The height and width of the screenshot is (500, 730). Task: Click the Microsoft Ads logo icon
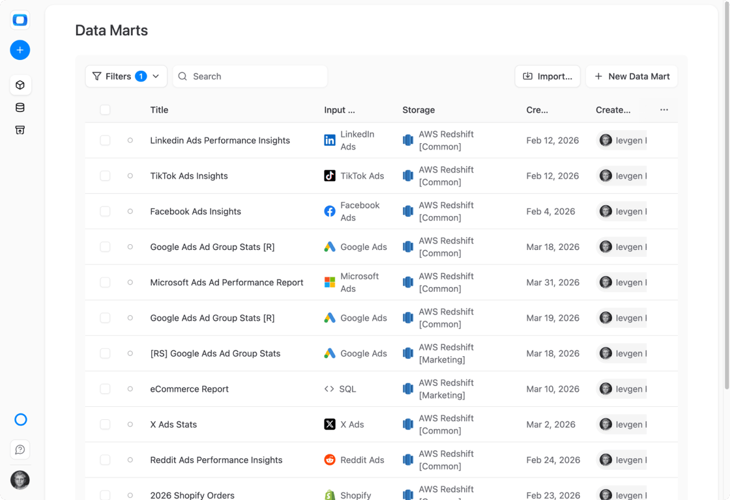coord(330,283)
